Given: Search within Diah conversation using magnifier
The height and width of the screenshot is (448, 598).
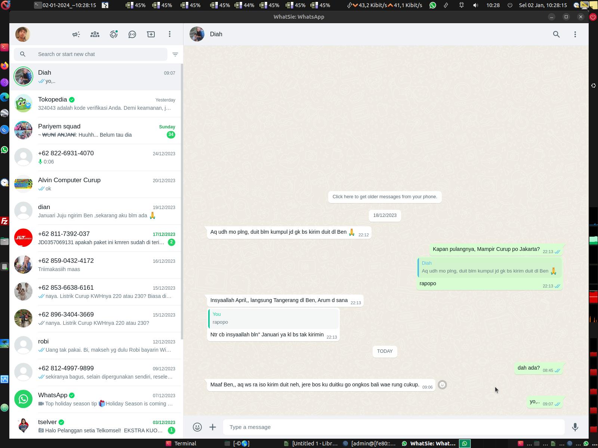Looking at the screenshot, I should [x=557, y=34].
